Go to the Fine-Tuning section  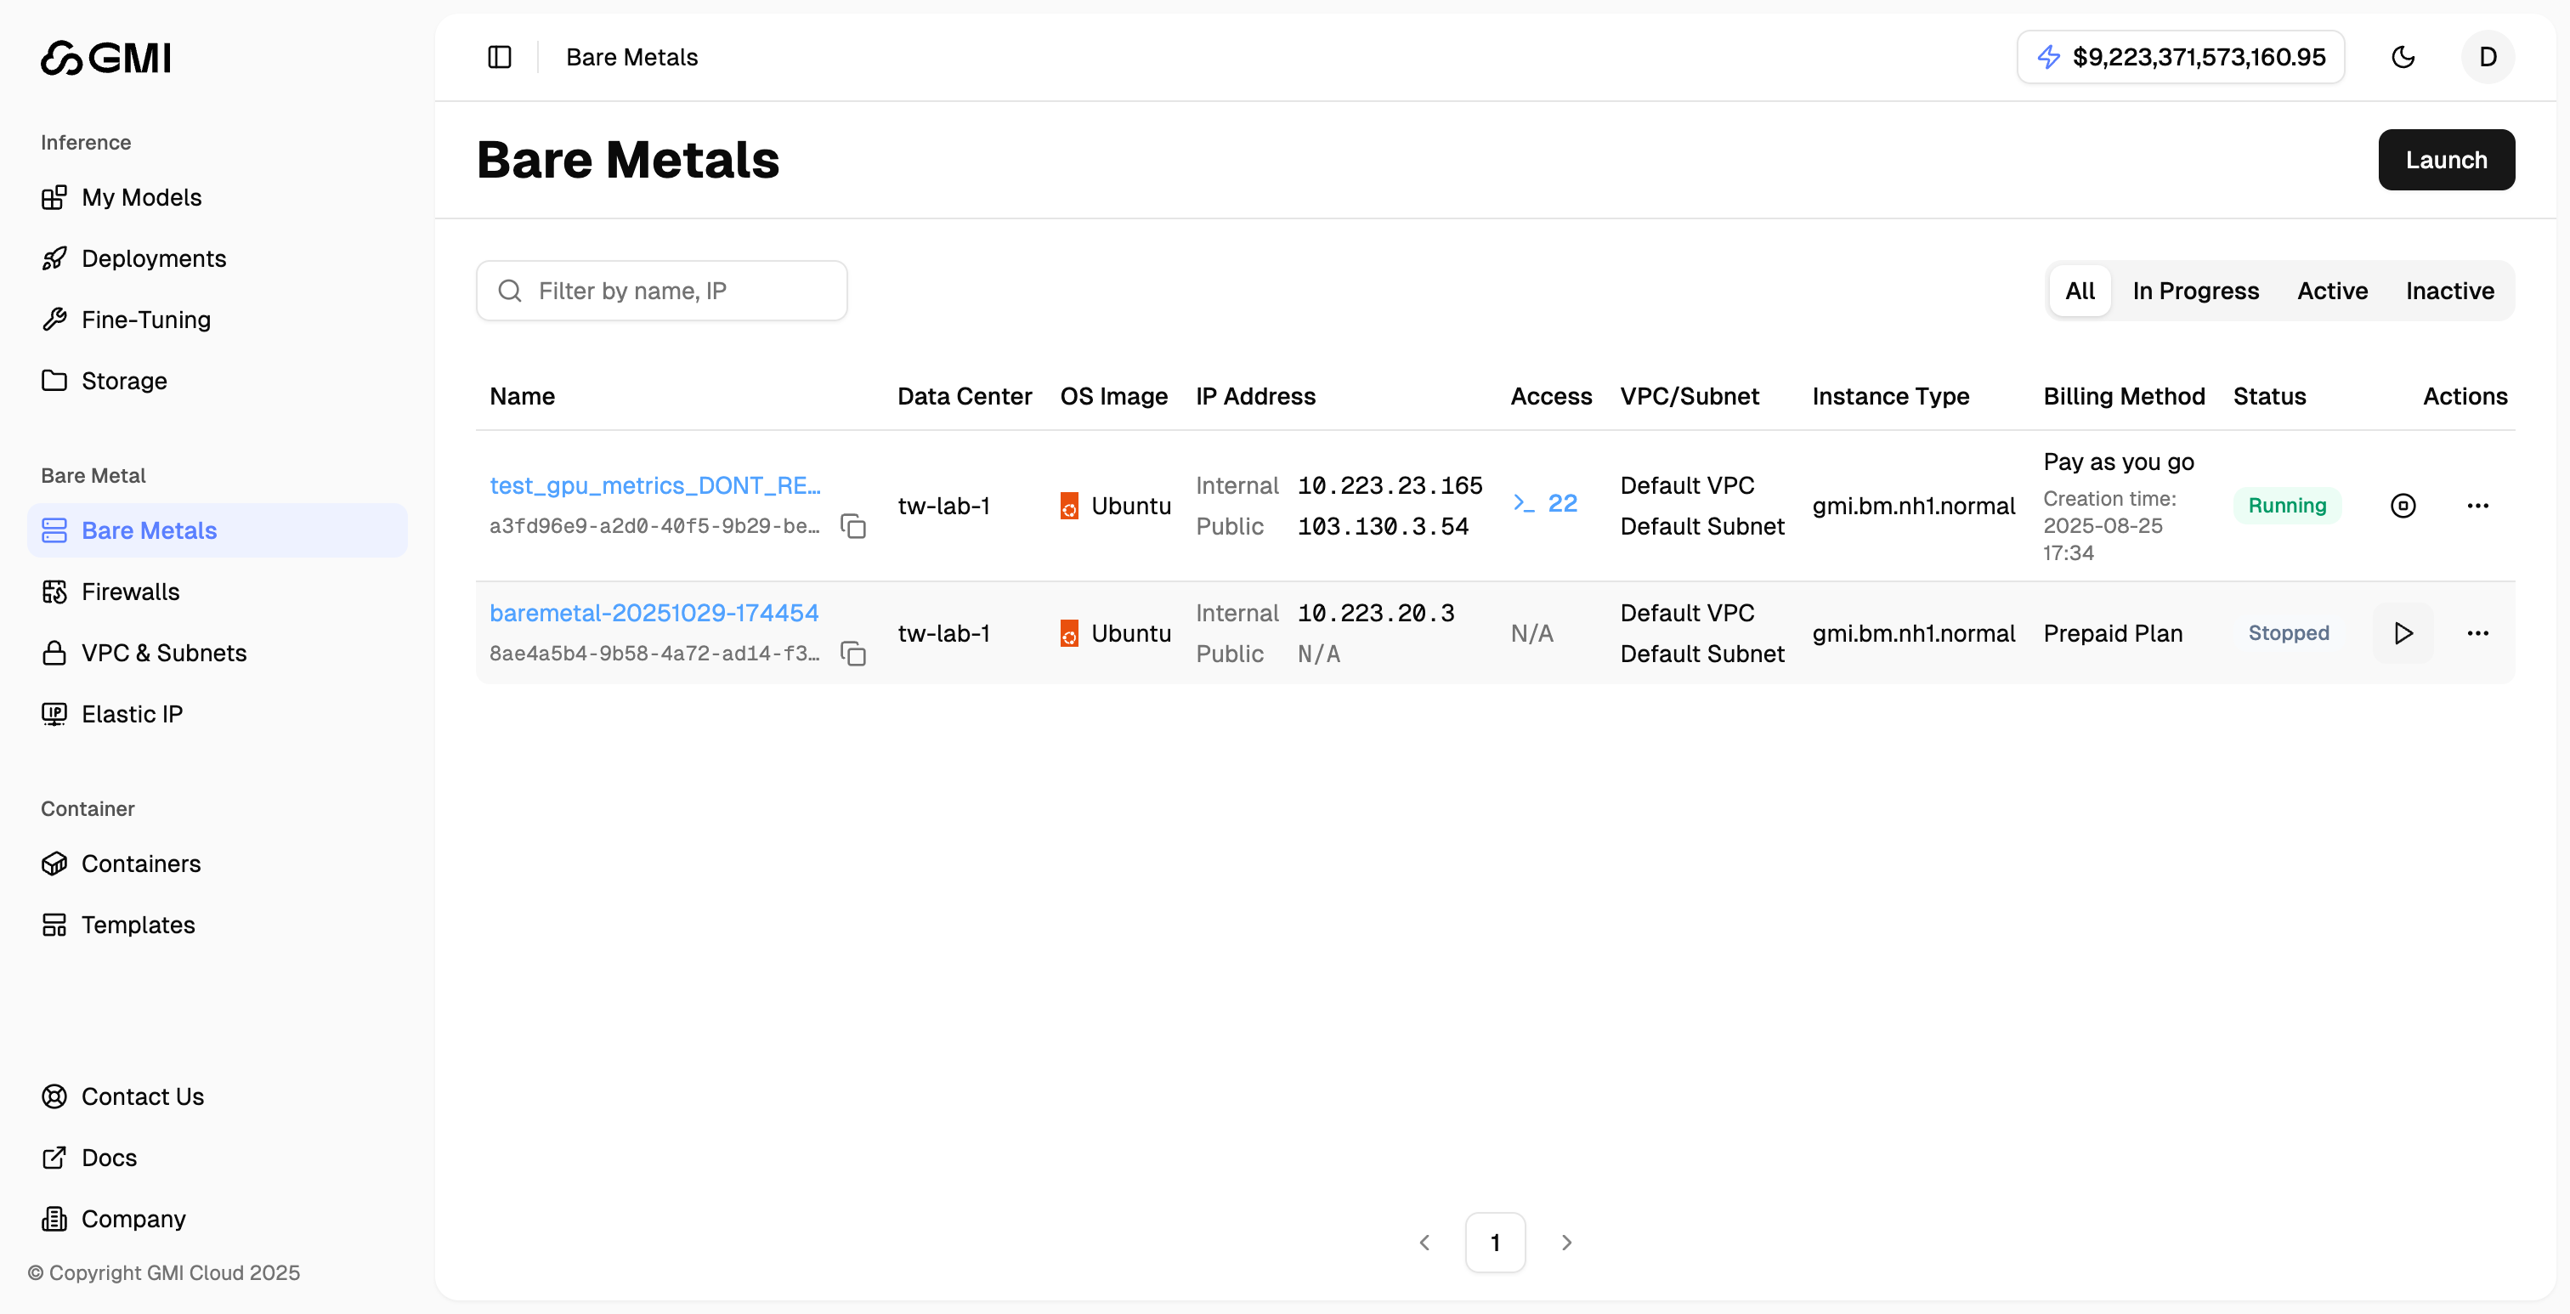coord(145,320)
